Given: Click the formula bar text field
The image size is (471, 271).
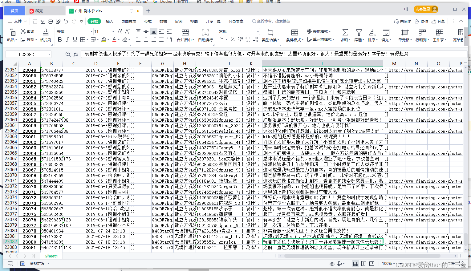Looking at the screenshot, I should click(x=274, y=54).
